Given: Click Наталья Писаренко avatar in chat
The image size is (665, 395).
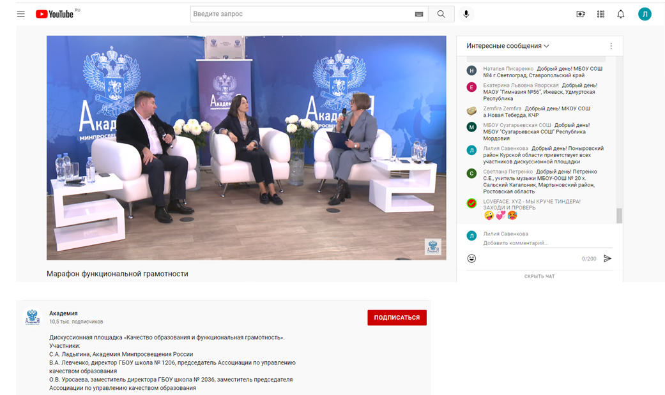Looking at the screenshot, I should tap(471, 70).
